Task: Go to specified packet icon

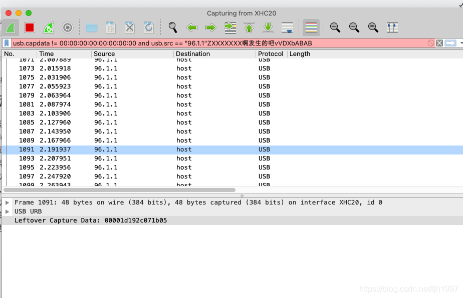Action: click(230, 27)
